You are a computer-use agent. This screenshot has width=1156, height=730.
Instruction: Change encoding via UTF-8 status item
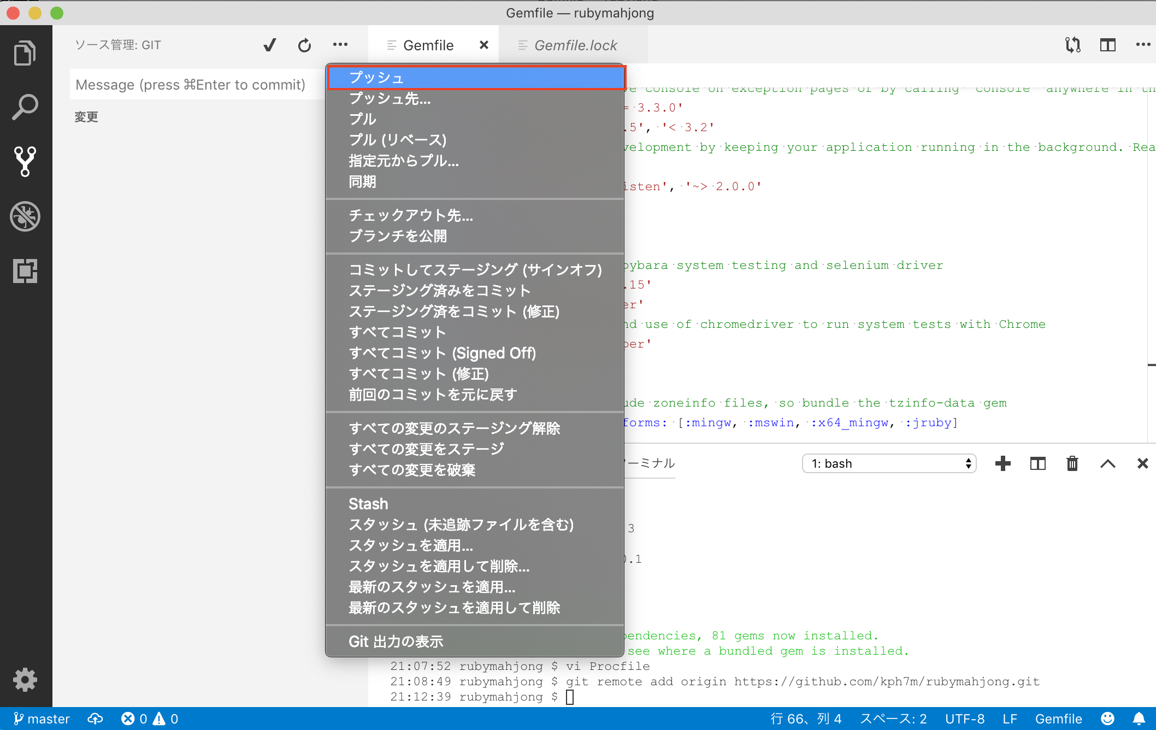[x=964, y=719]
